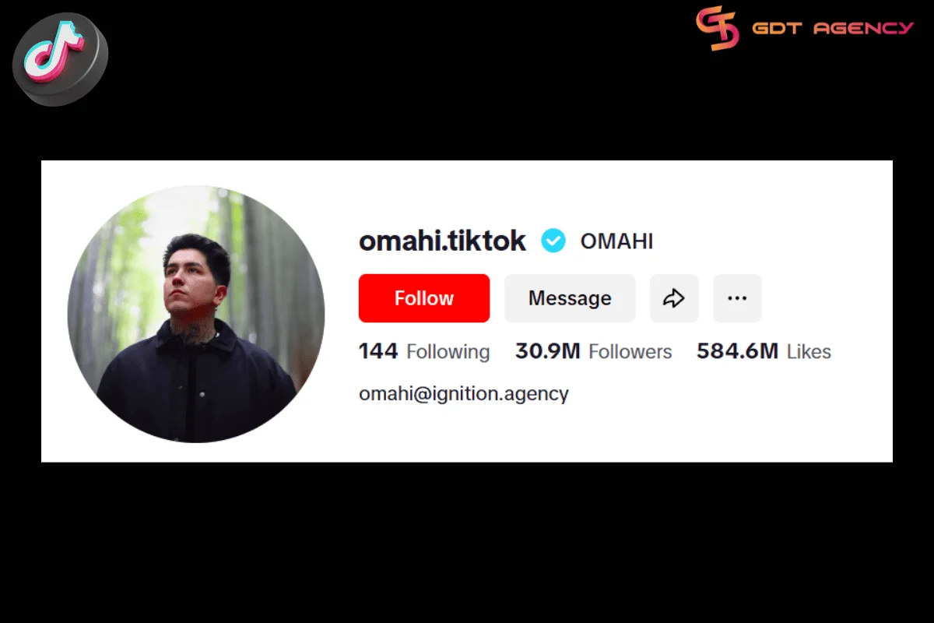Open the three-dot more options menu
934x623 pixels.
pos(737,298)
